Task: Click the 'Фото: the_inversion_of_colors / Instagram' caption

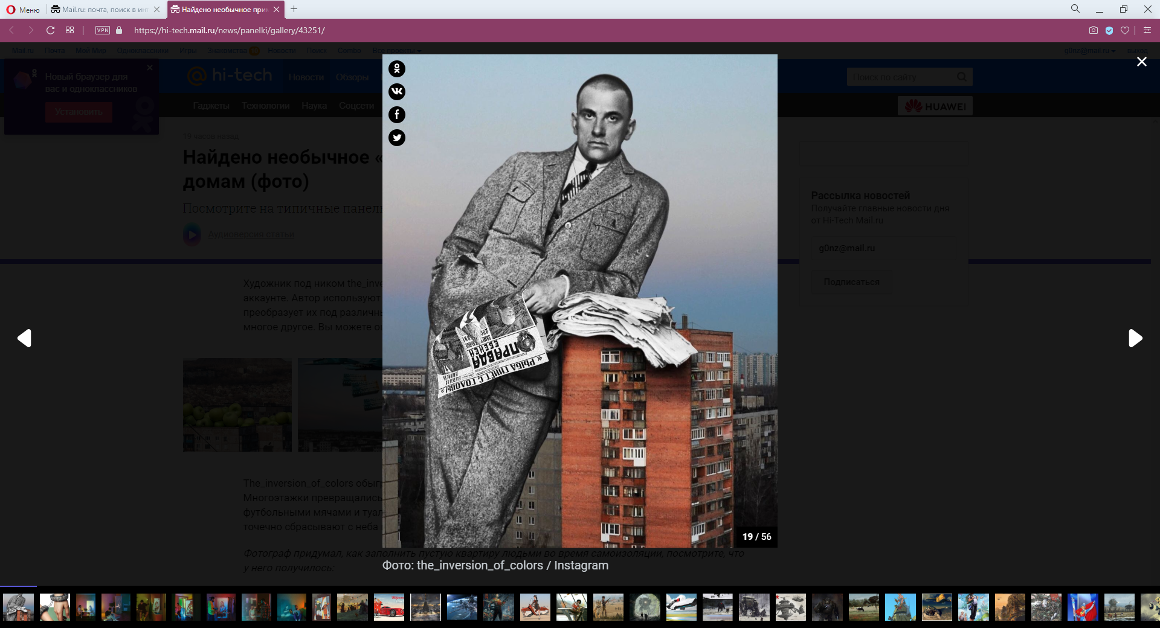Action: click(x=495, y=565)
